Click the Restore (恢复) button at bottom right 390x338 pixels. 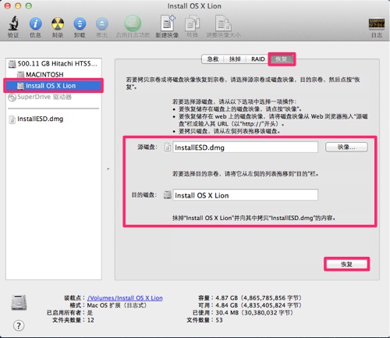tap(346, 265)
